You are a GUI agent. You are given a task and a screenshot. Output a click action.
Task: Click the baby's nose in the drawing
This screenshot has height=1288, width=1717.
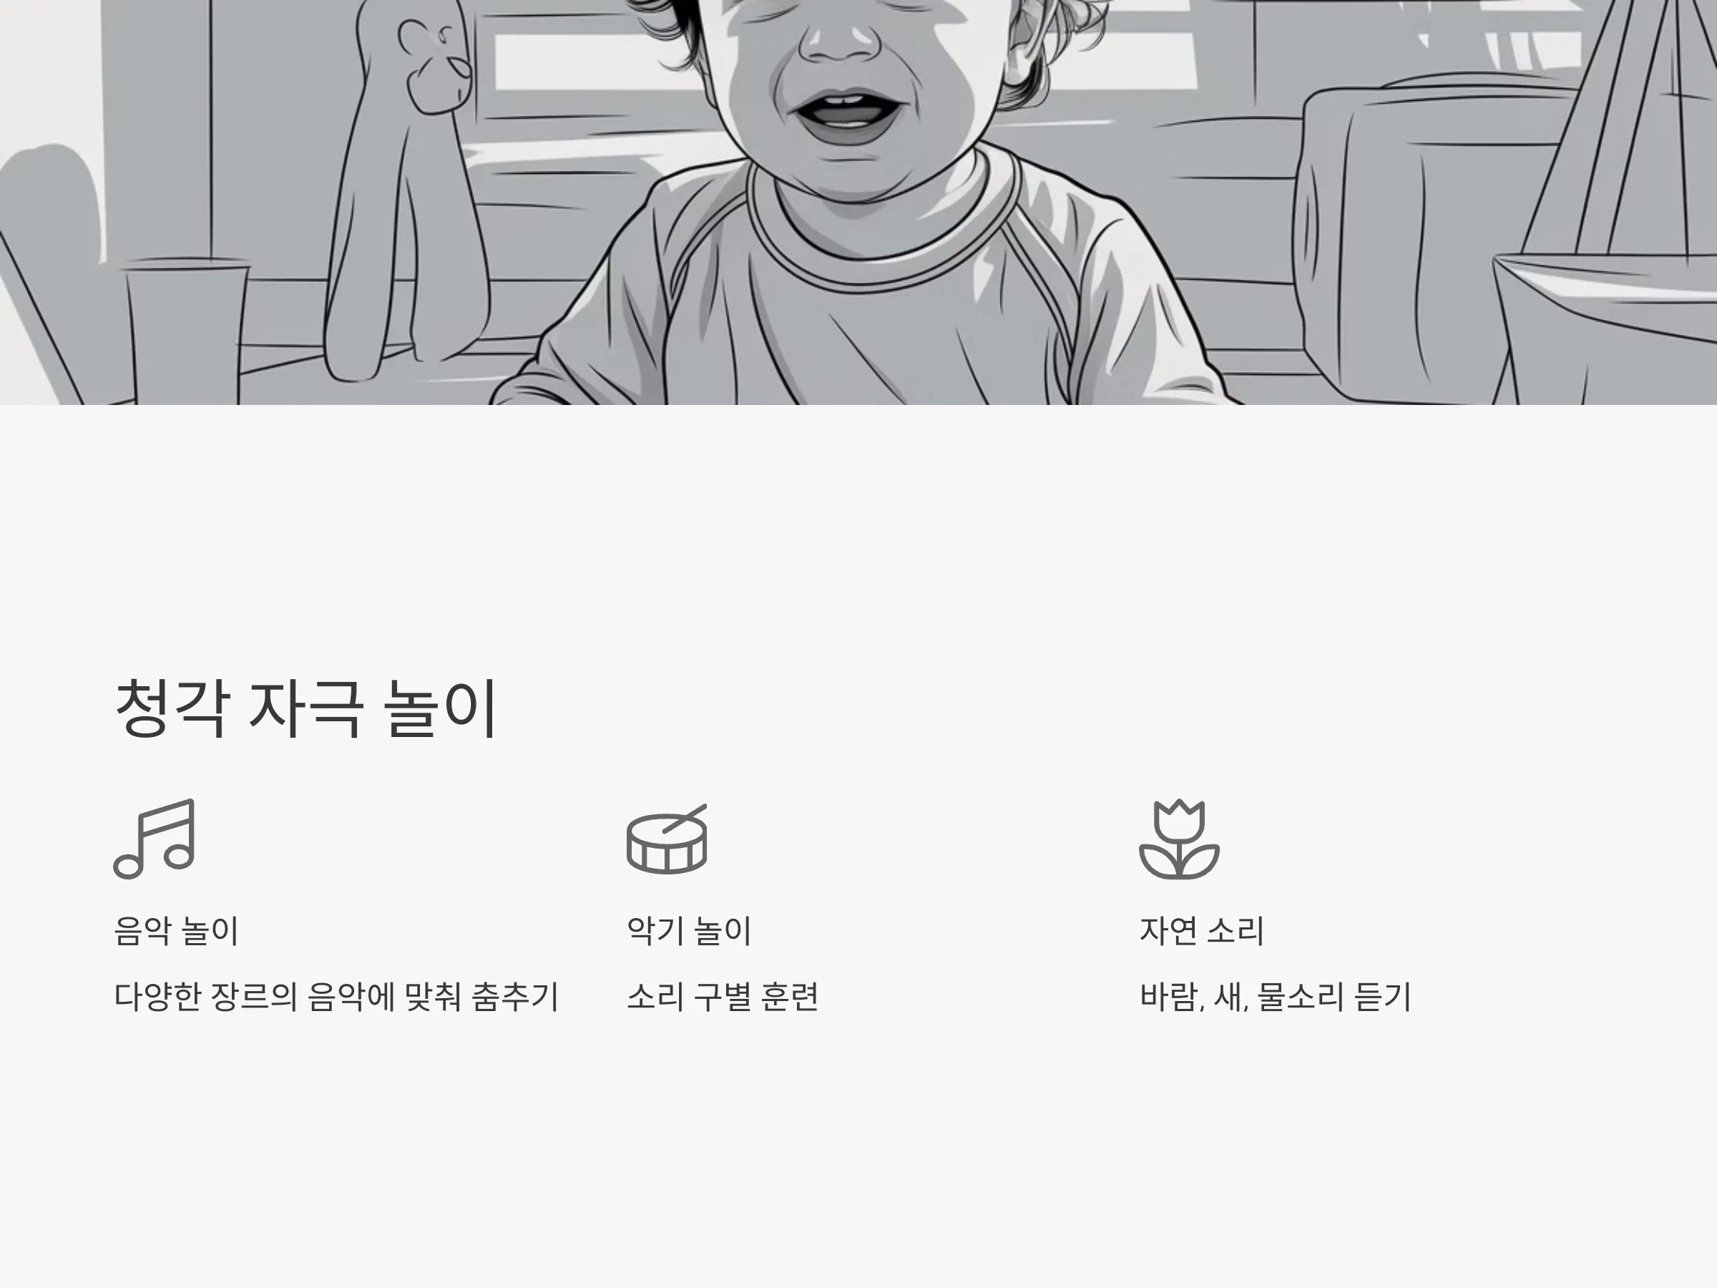(839, 37)
